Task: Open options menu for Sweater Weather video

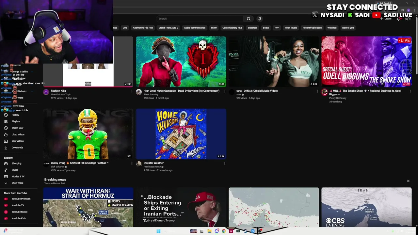Action: point(225,163)
